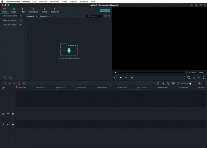Open the Aiuto menu
207x148 pixels.
coord(93,2)
